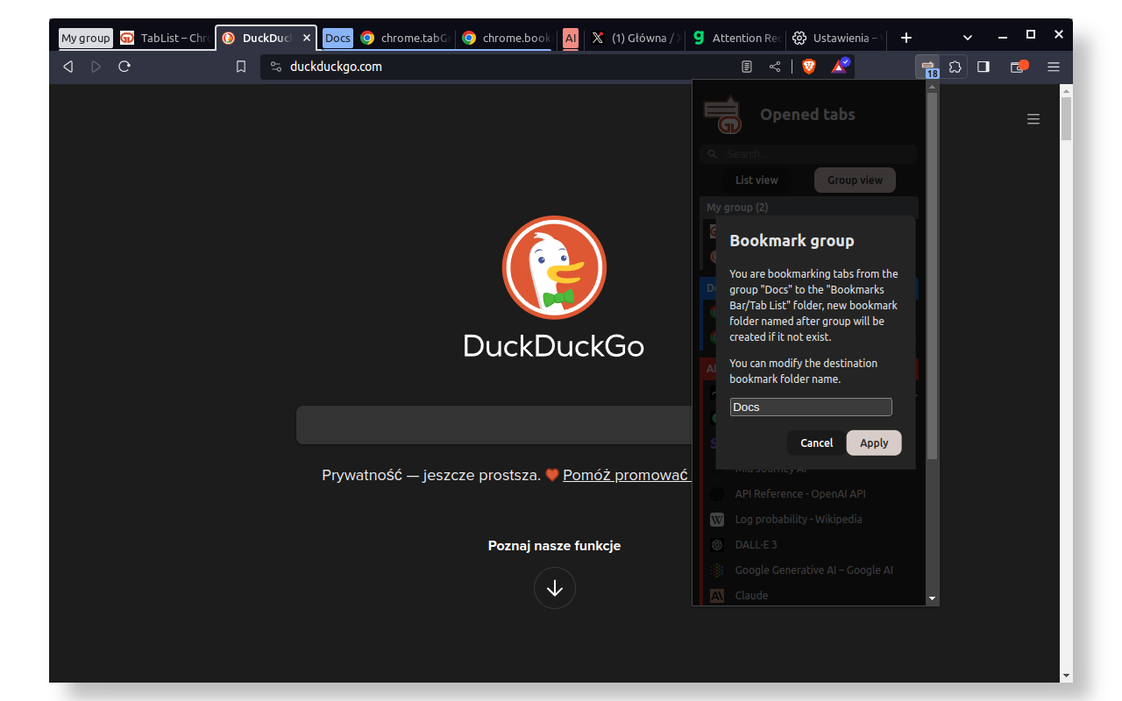Switch popup to Group view
The width and height of the screenshot is (1122, 701).
tap(855, 181)
